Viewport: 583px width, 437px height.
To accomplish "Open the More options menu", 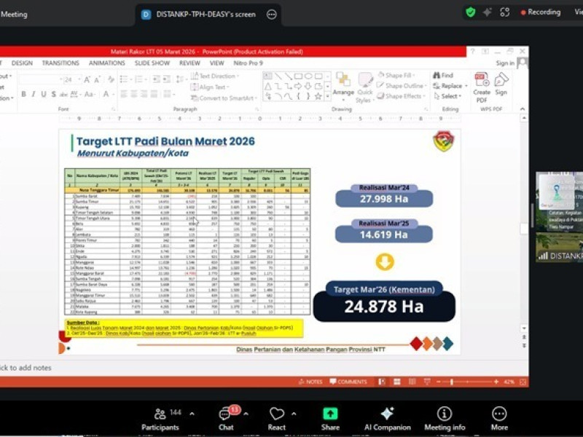I will coord(499,417).
